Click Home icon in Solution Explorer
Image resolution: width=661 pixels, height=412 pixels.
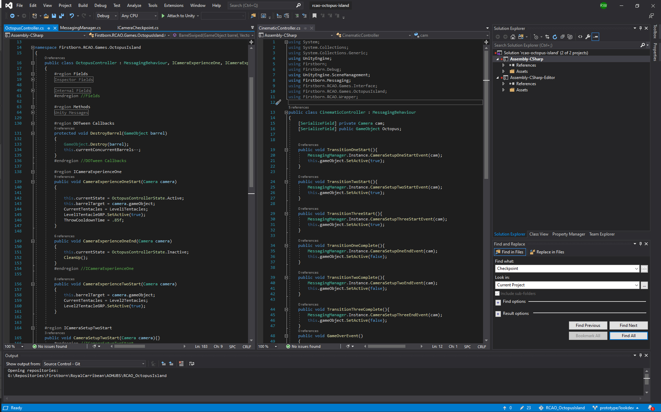(513, 37)
